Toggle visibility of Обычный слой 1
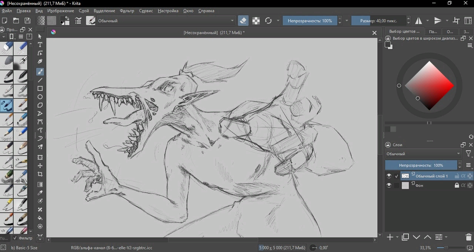This screenshot has width=474, height=252. point(388,176)
